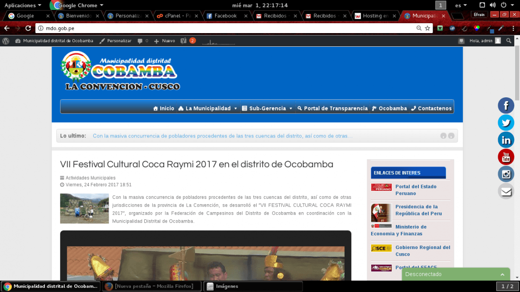Click the green shield extension icon
The height and width of the screenshot is (292, 520).
tap(440, 28)
